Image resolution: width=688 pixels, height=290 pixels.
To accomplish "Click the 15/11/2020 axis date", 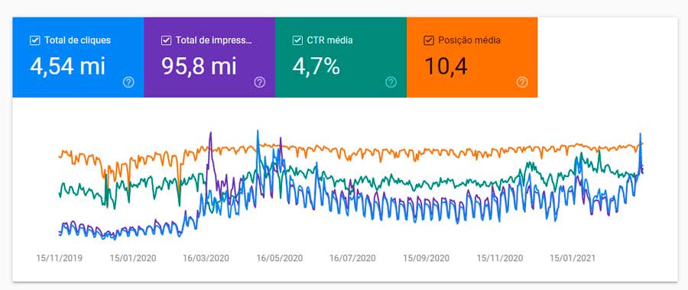I will (500, 258).
